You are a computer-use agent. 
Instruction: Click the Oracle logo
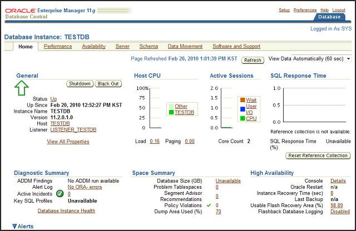[21, 11]
